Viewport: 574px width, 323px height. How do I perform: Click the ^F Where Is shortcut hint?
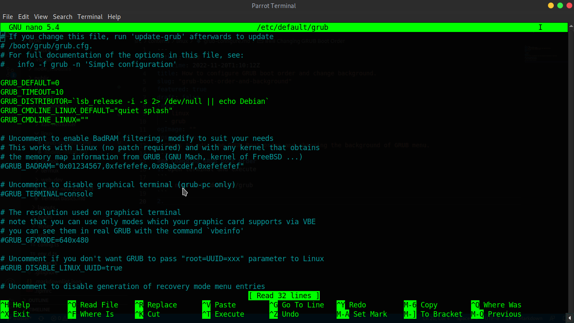[91, 314]
